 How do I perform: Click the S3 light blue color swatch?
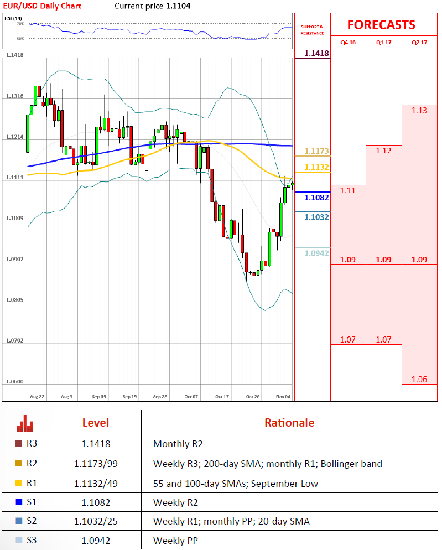19,540
